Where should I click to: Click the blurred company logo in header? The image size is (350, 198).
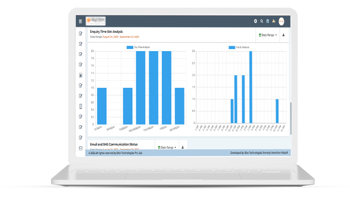tap(96, 21)
